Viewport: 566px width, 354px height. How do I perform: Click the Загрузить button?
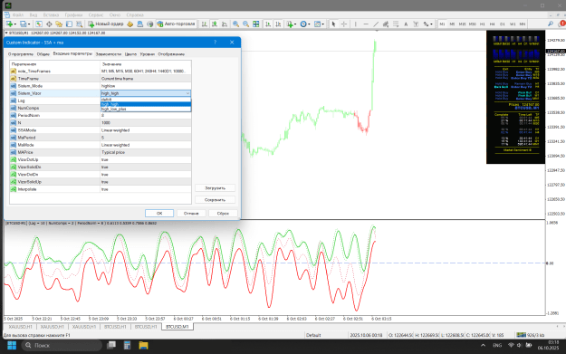(x=215, y=188)
